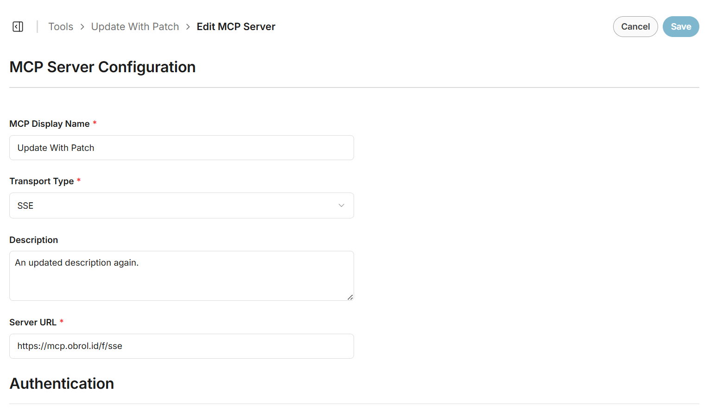Click the MCP Server Configuration heading

click(x=102, y=67)
